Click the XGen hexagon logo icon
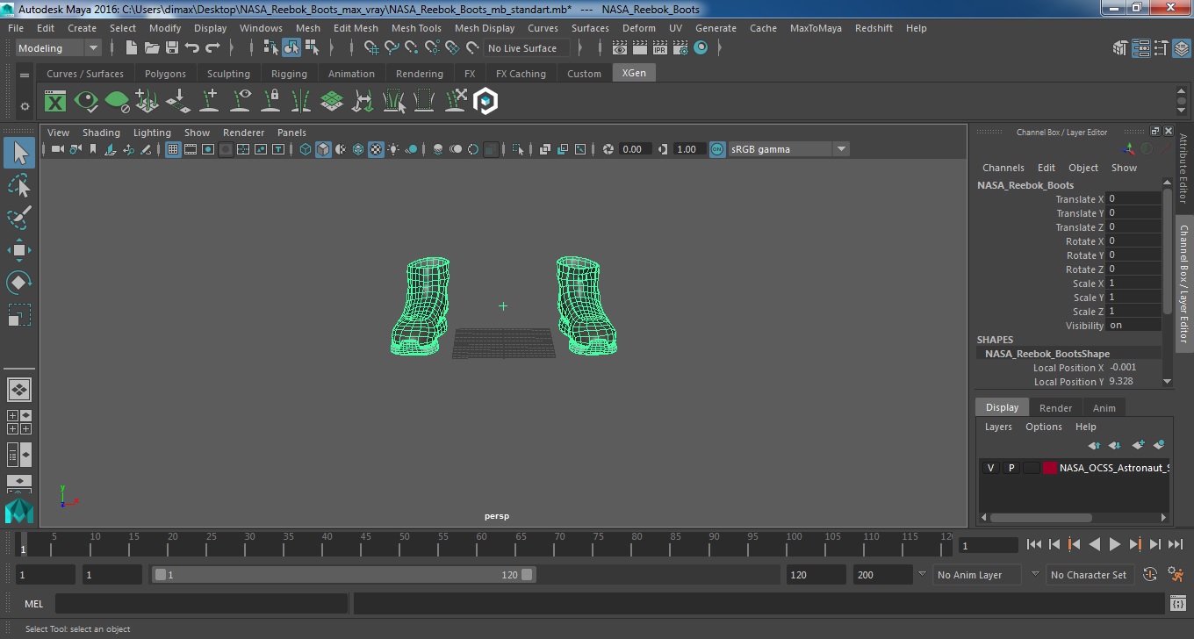The height and width of the screenshot is (639, 1194). coord(486,102)
